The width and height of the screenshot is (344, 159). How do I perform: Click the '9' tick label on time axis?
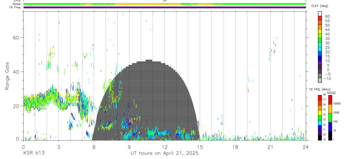(x=129, y=147)
